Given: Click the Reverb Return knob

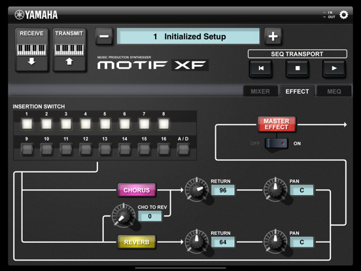Looking at the screenshot, I should 196,242.
